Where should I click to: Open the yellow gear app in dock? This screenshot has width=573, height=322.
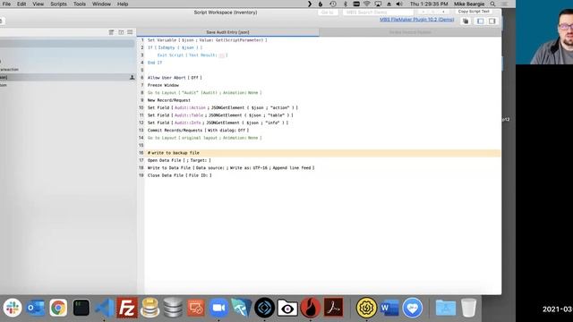pyautogui.click(x=366, y=308)
